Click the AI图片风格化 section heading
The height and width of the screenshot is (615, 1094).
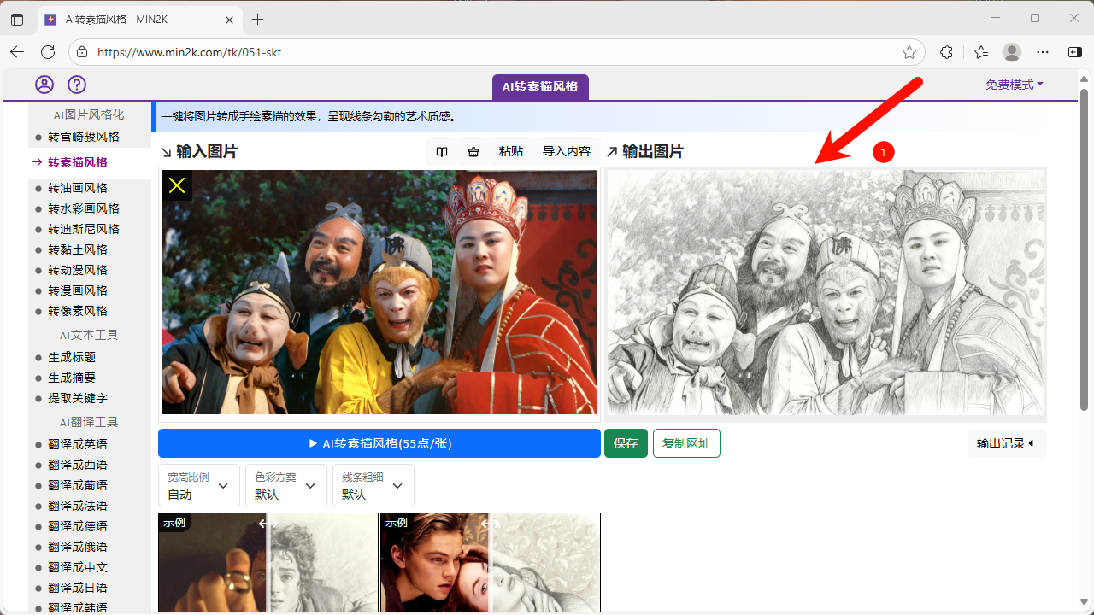tap(89, 114)
